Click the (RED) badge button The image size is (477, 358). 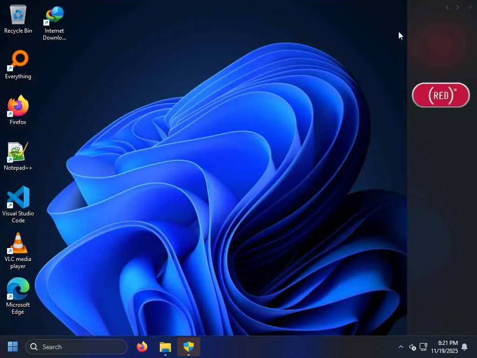tap(441, 95)
